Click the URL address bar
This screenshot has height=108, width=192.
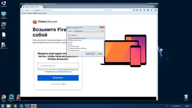(65, 10)
